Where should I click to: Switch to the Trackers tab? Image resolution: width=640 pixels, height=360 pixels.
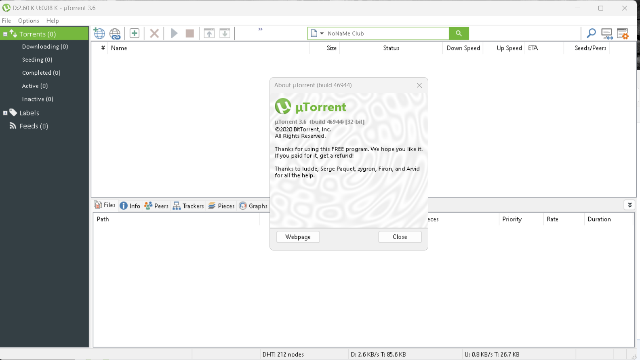pyautogui.click(x=188, y=206)
